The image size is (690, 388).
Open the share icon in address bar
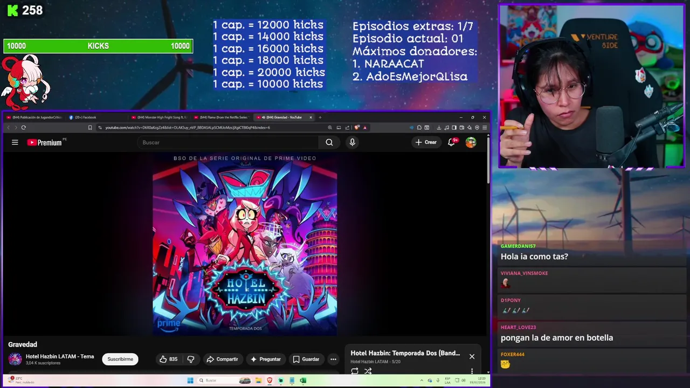[347, 128]
